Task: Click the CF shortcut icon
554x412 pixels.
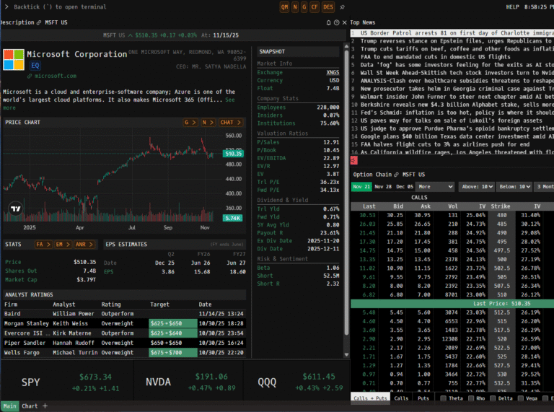Action: click(314, 6)
